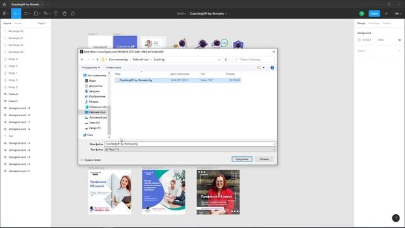This screenshot has width=405, height=228.
Task: Switch to the Inspect tab
Action: tap(387, 23)
